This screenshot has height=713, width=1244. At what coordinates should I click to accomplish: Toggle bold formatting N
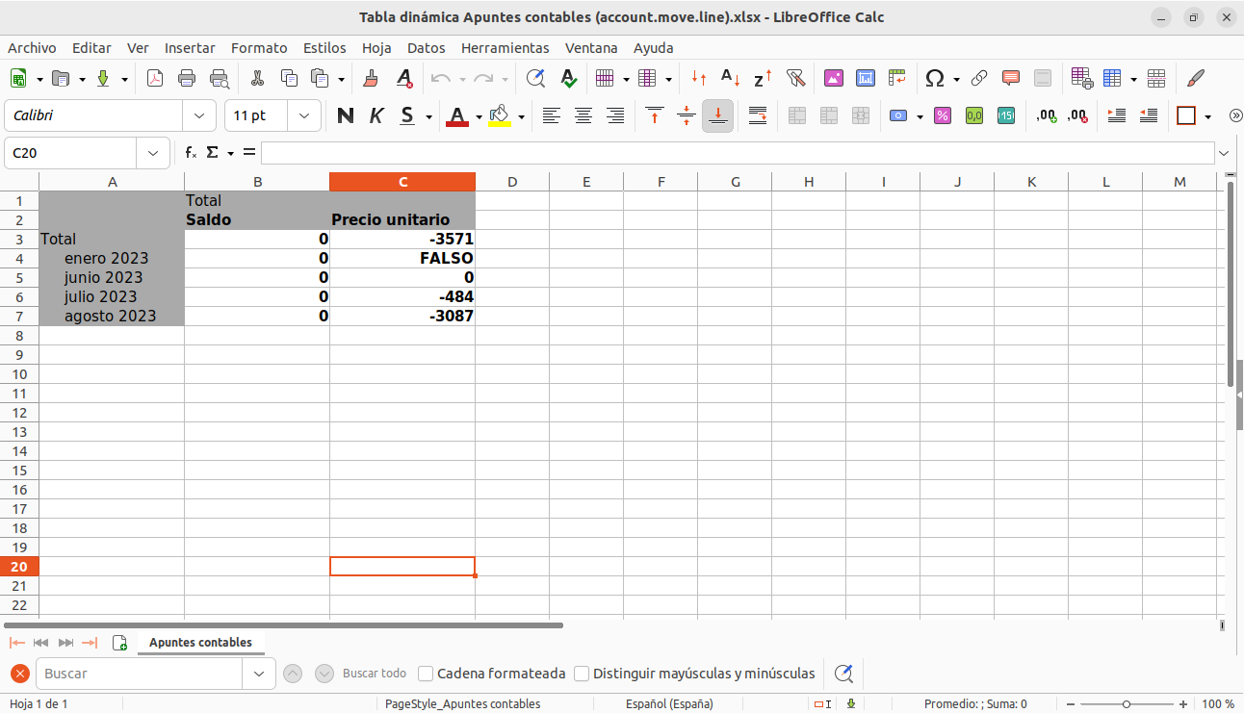pos(346,115)
